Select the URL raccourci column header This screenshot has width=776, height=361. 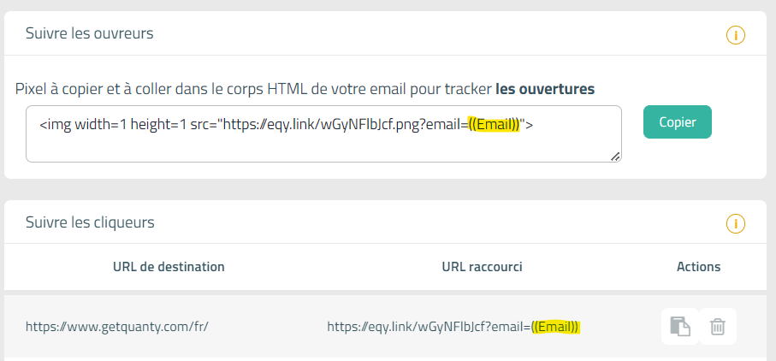pyautogui.click(x=482, y=267)
